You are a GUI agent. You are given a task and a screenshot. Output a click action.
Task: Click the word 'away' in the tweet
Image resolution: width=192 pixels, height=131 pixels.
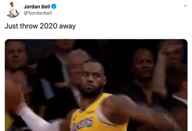(x=67, y=26)
